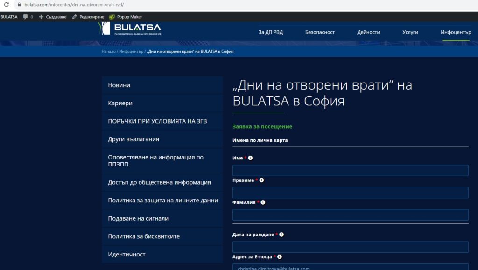Open the Безопасност menu
The image size is (478, 270).
pos(320,32)
